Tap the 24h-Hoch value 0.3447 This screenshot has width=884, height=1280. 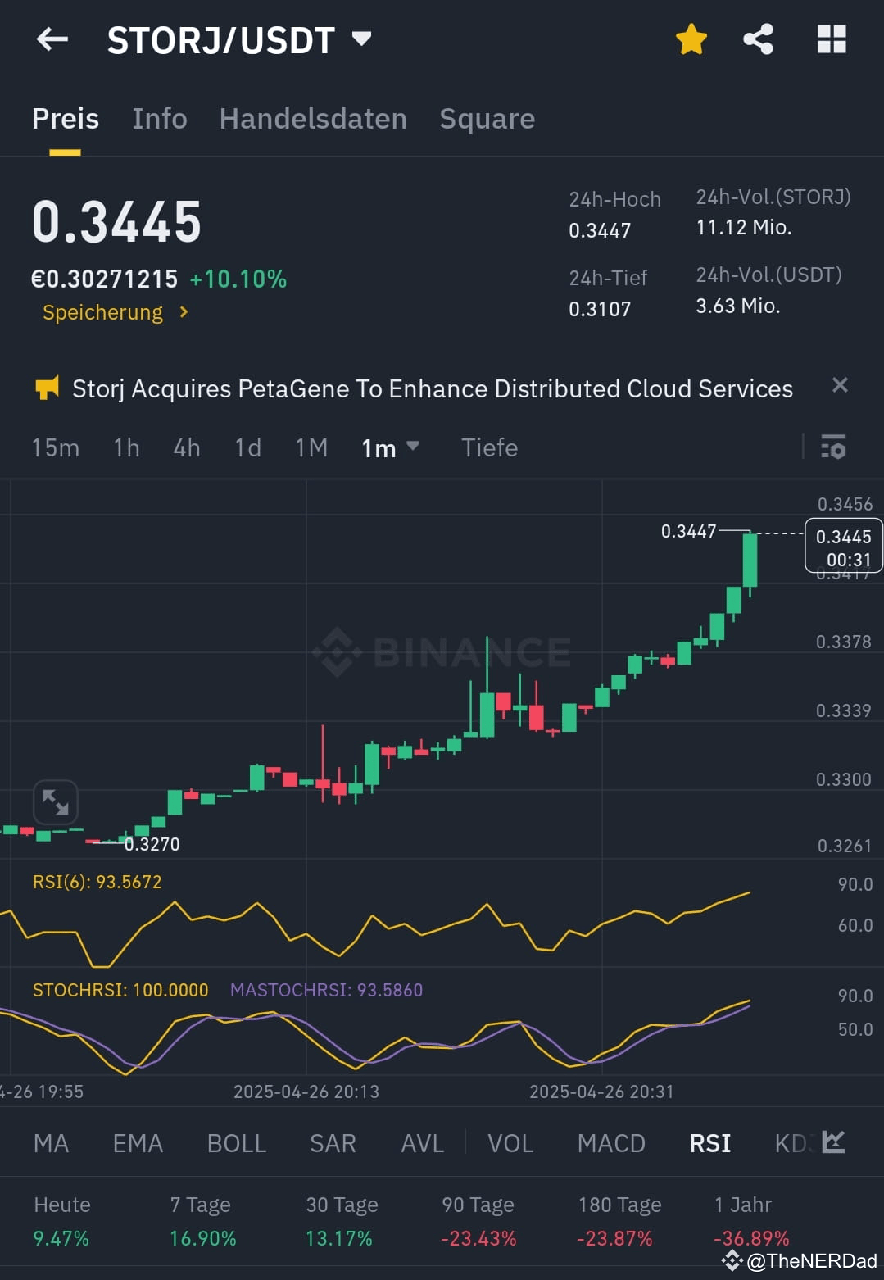(600, 231)
